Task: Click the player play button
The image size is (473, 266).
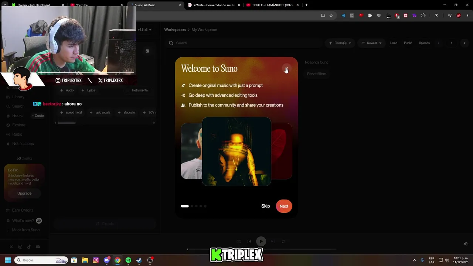Action: [261, 241]
